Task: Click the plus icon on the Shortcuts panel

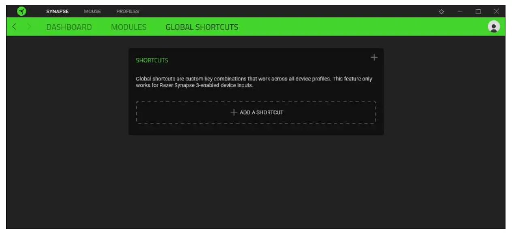Action: (373, 57)
